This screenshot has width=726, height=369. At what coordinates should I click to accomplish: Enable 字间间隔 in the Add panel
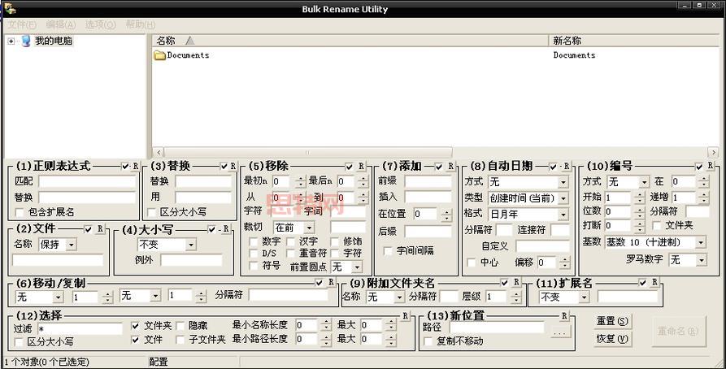coord(388,251)
